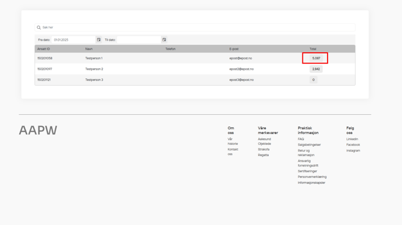Open the Strakofa brand link
Screen dimensions: 402x225
263,150
